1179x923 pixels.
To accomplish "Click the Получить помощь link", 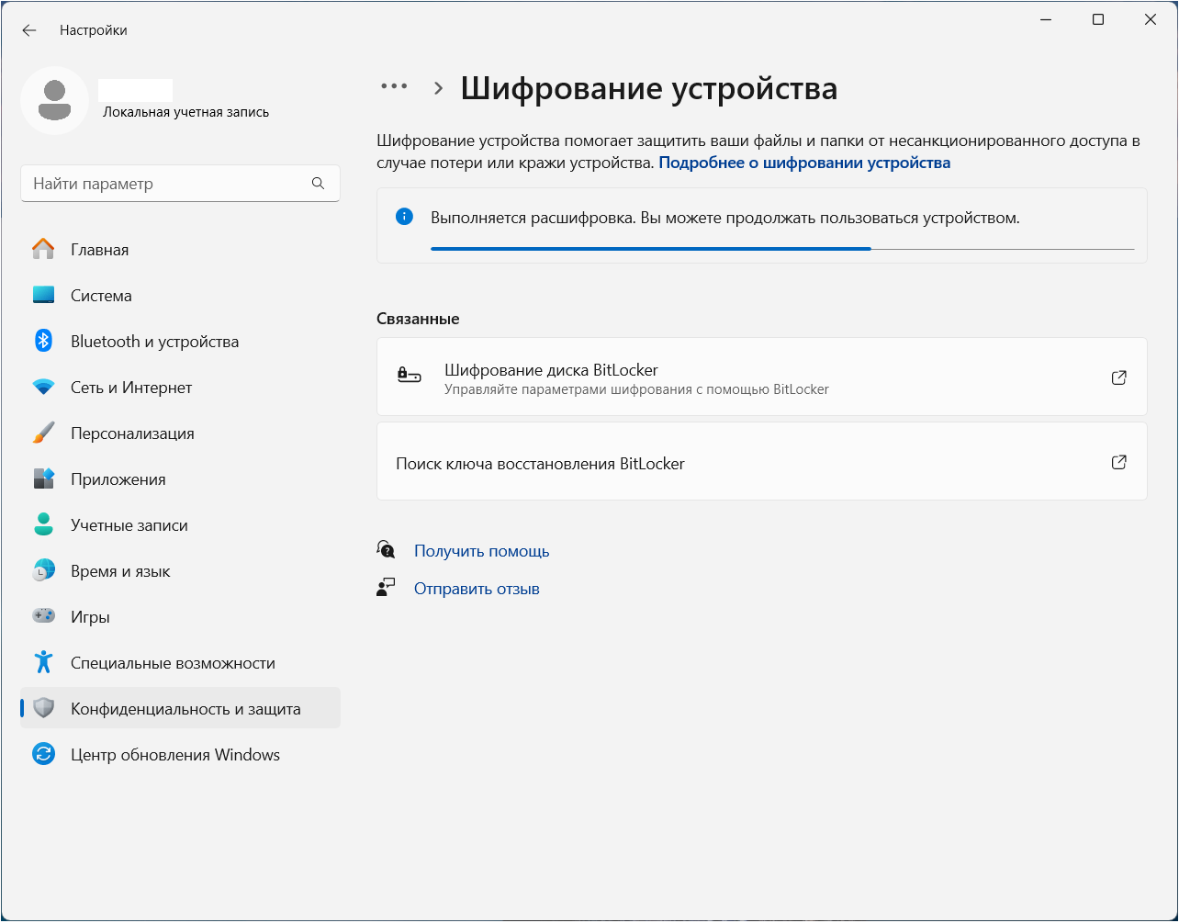I will pos(481,551).
